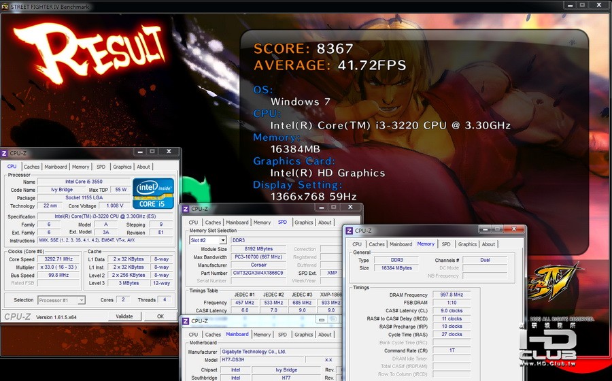This screenshot has width=612, height=381.
Task: Open the SPD tab in the CPU window
Action: click(101, 167)
